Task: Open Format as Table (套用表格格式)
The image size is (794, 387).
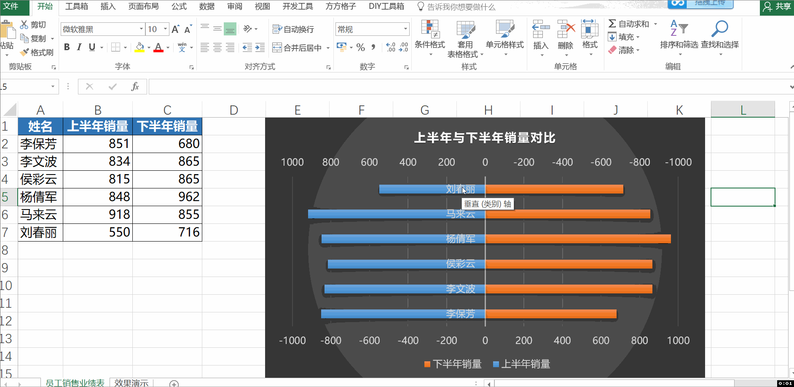Action: 465,39
